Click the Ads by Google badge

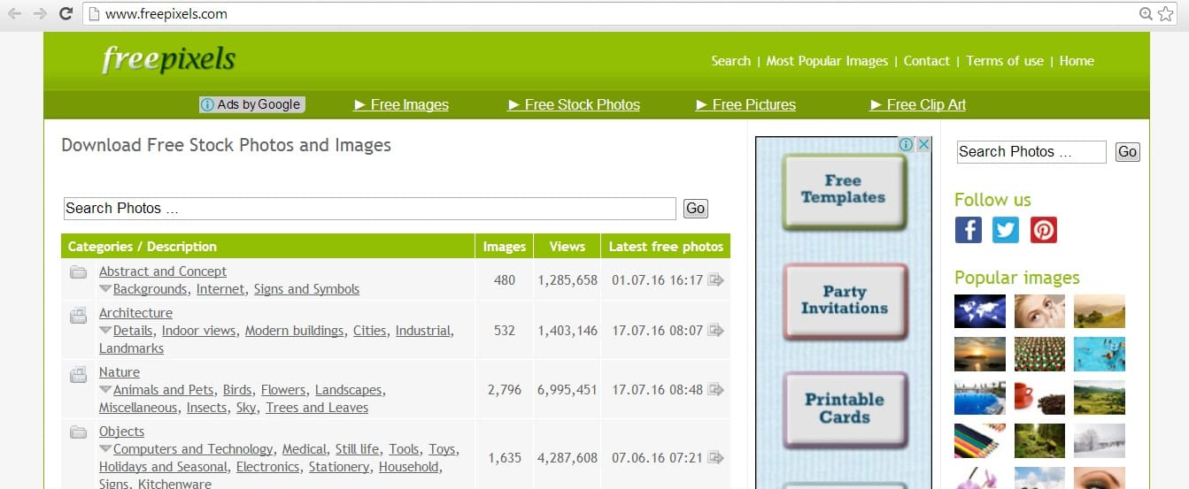coord(251,104)
